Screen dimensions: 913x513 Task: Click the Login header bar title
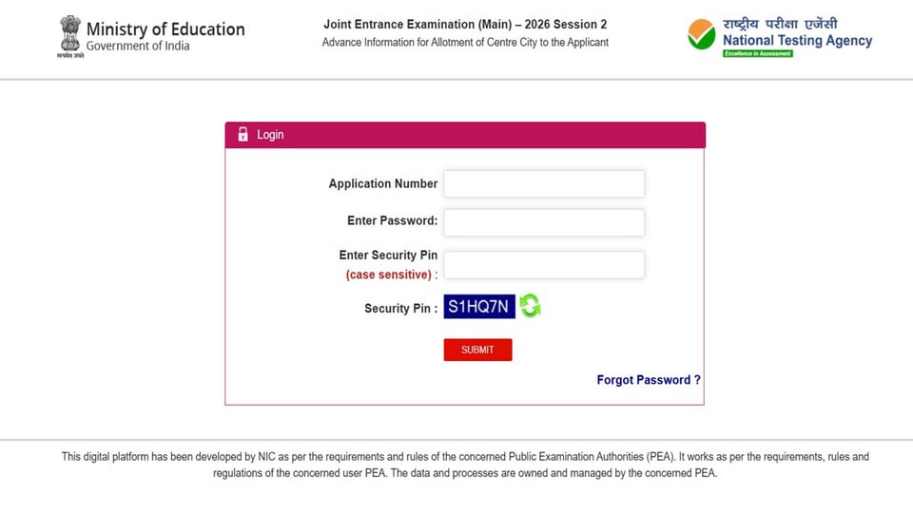click(270, 134)
